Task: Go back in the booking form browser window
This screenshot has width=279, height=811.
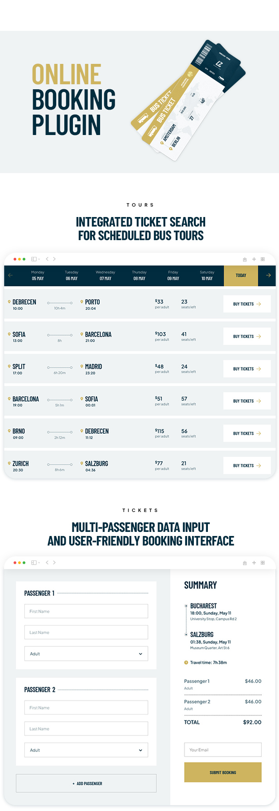Action: click(x=47, y=562)
